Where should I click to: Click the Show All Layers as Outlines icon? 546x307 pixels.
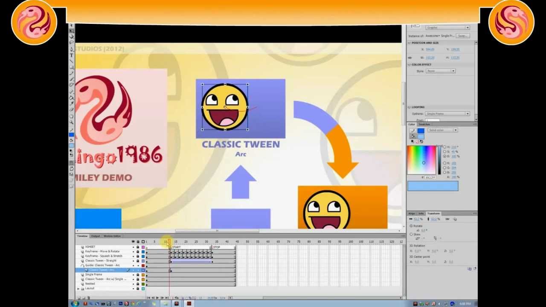pyautogui.click(x=143, y=242)
